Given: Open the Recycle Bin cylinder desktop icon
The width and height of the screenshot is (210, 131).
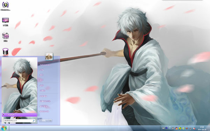Looking at the screenshot, I should pos(5,52).
